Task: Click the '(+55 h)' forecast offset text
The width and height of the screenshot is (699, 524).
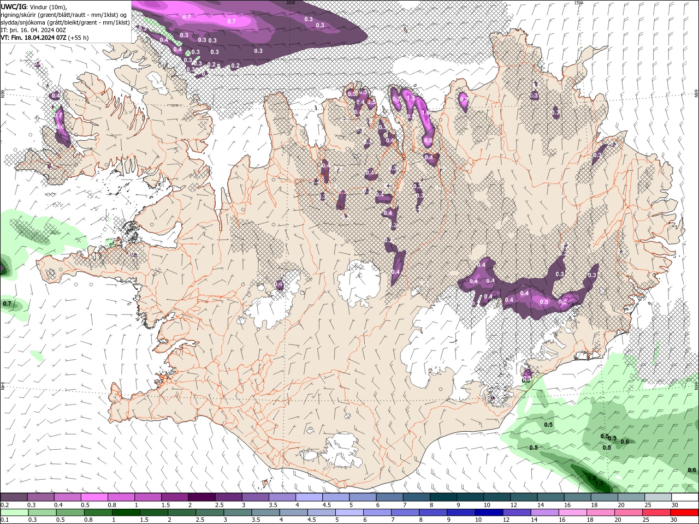Action: click(79, 38)
